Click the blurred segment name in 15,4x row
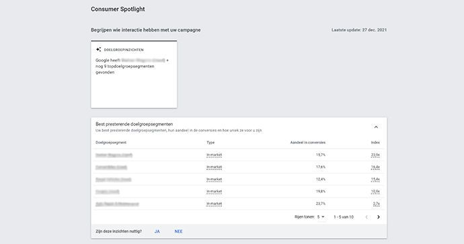This screenshot has height=244, width=464. click(114, 179)
